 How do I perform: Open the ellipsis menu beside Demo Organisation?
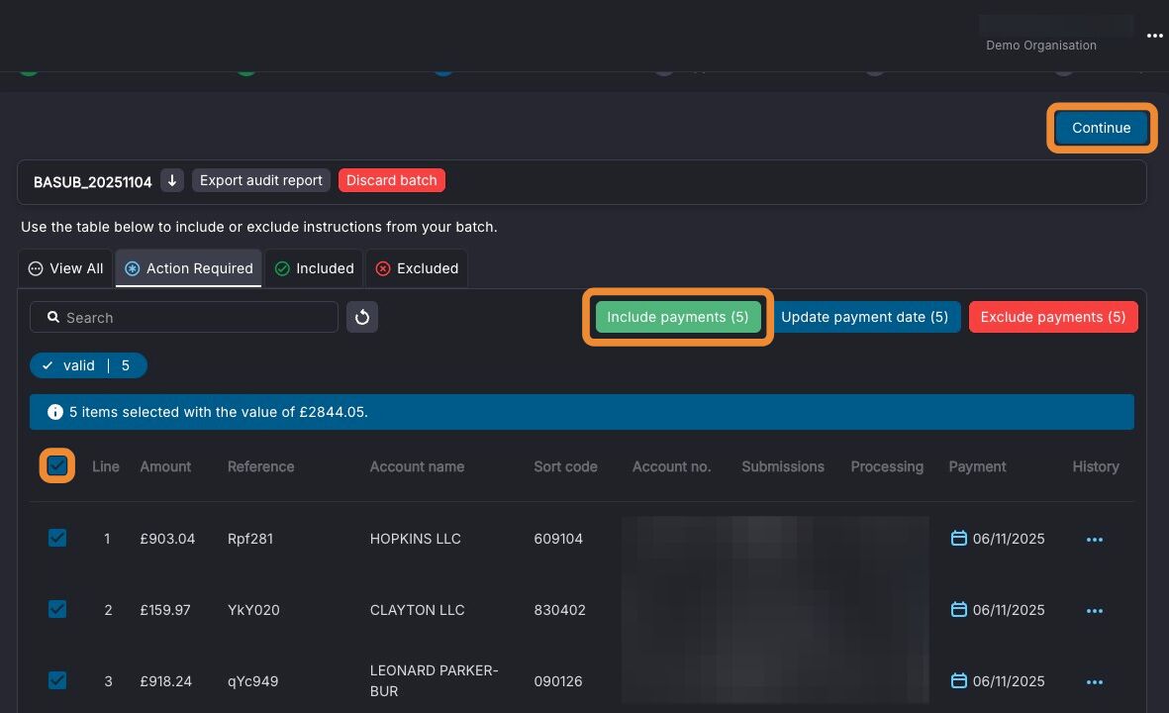pos(1154,36)
